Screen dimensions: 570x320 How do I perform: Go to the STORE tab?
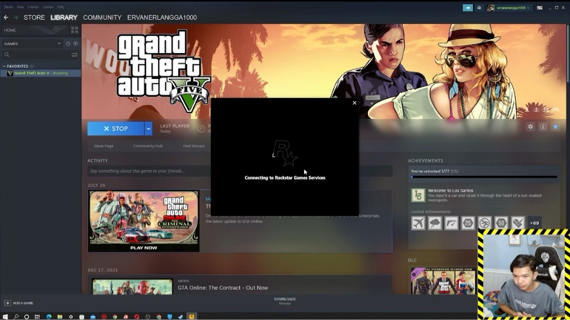(34, 17)
